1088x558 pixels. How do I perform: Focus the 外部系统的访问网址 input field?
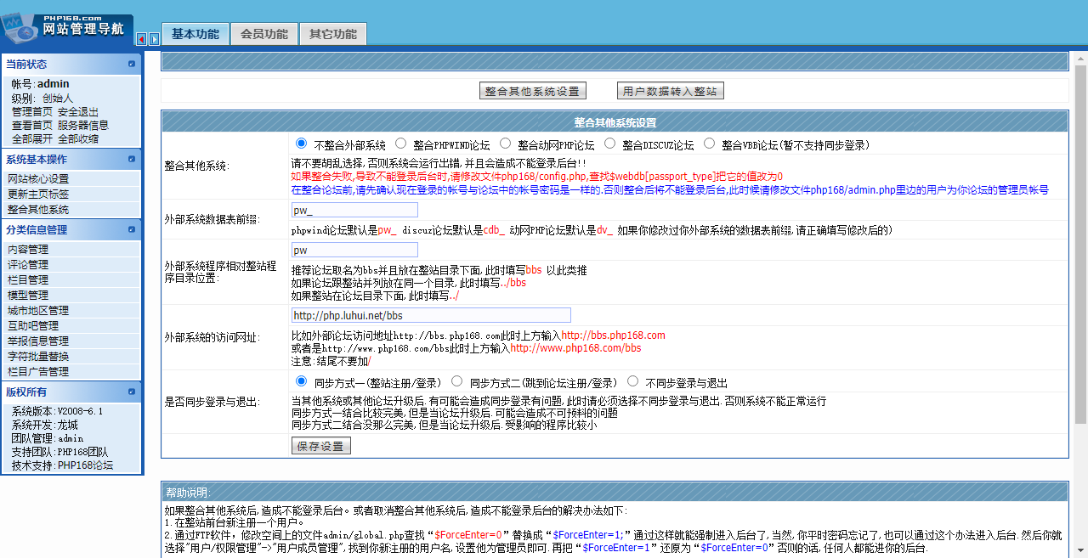click(x=431, y=315)
